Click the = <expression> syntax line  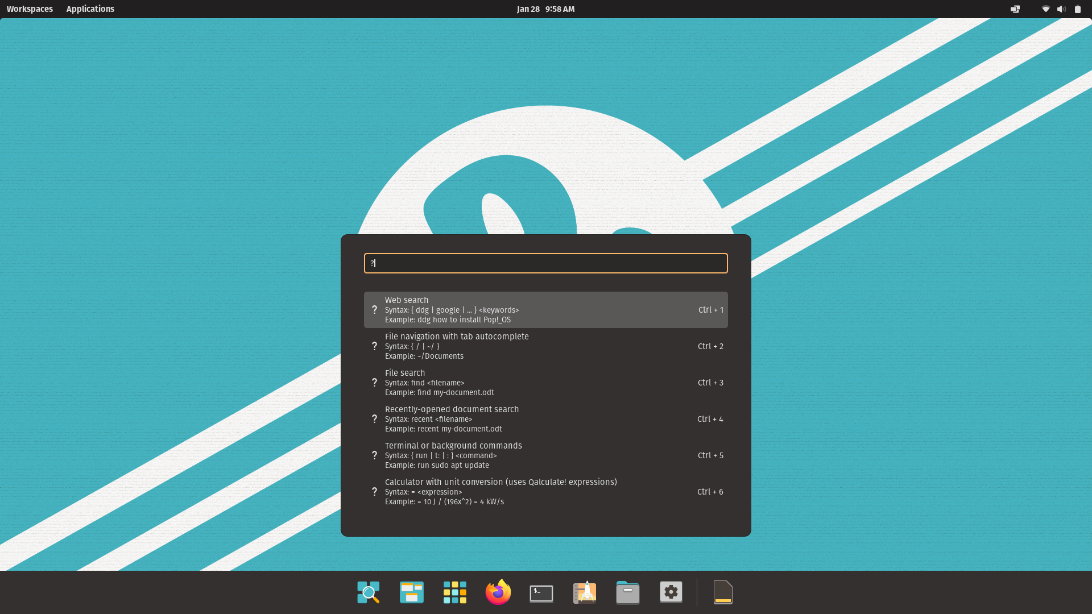tap(424, 492)
